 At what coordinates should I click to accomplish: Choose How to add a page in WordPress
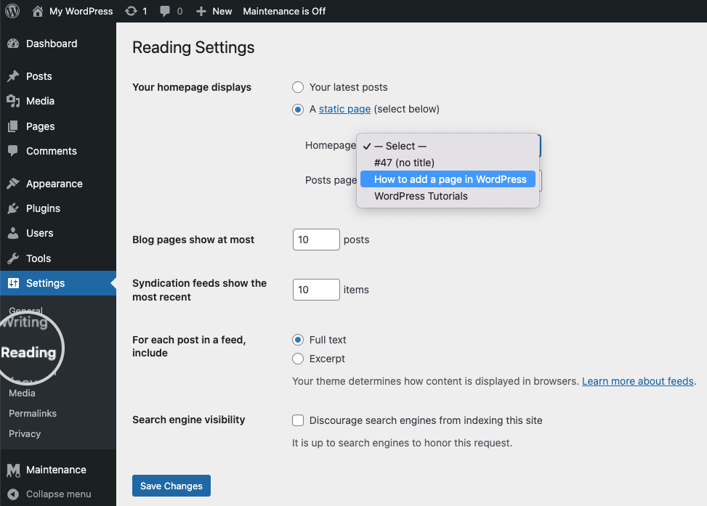(x=448, y=179)
